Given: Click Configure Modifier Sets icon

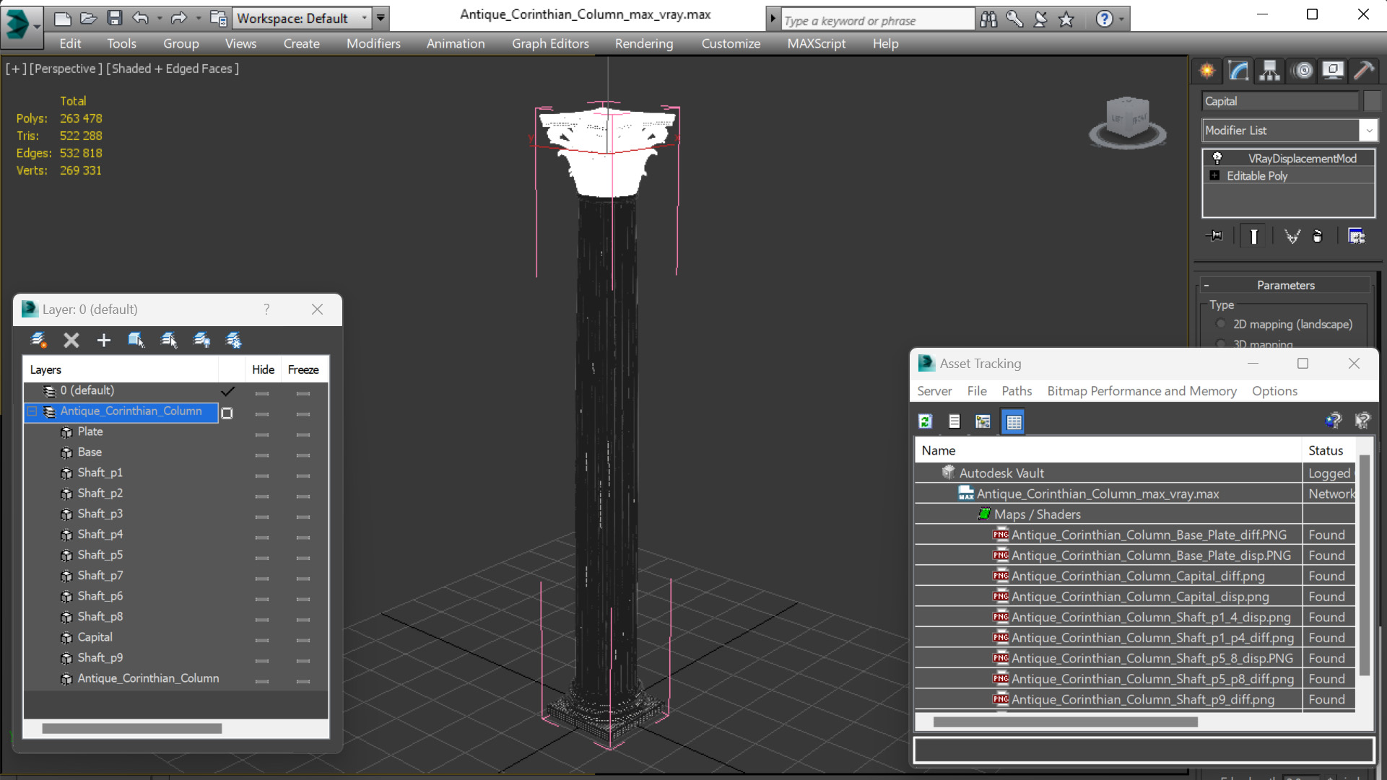Looking at the screenshot, I should [x=1357, y=236].
